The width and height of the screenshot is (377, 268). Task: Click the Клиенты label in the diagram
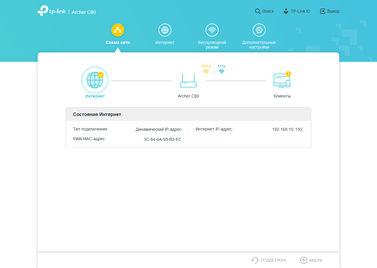coord(282,96)
